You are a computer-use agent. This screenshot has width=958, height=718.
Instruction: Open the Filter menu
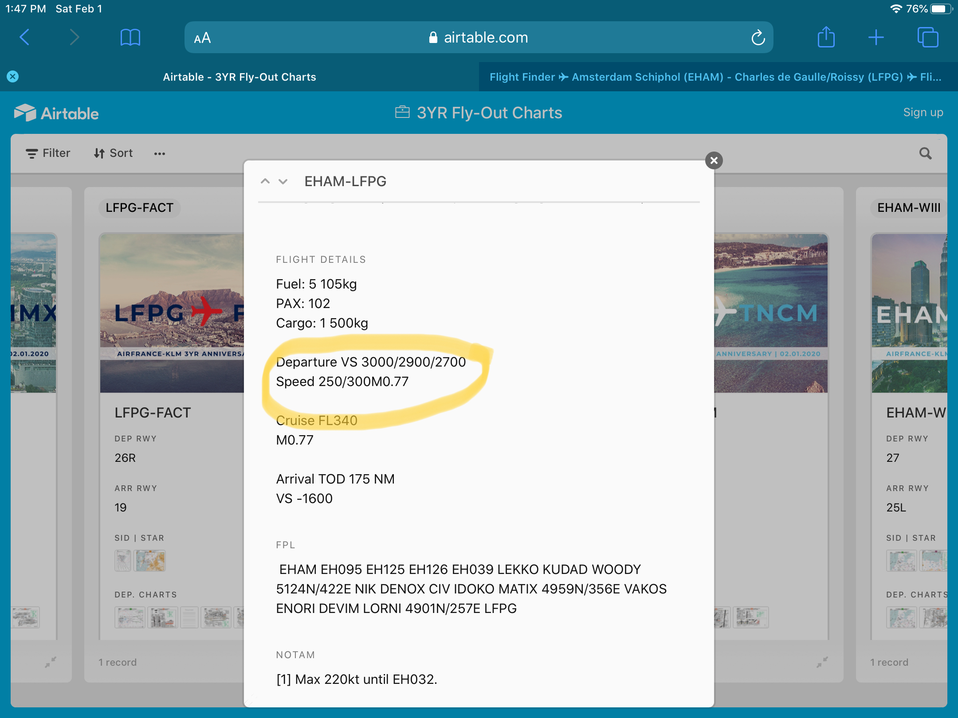tap(48, 153)
